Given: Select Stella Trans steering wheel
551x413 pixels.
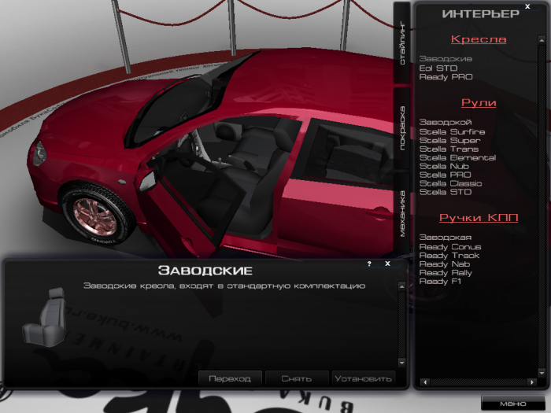Looking at the screenshot, I should point(449,149).
